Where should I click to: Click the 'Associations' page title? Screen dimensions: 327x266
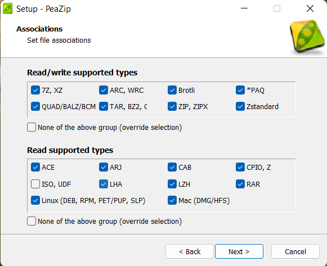39,29
